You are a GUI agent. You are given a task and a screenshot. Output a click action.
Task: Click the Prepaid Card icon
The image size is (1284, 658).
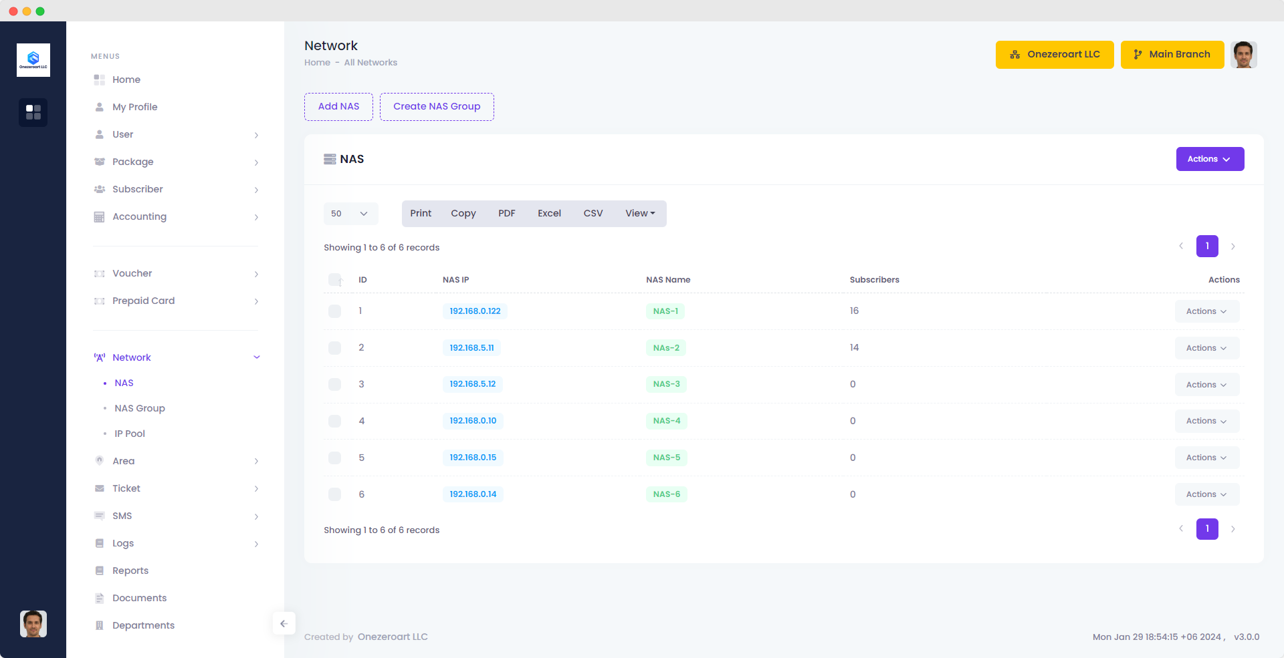tap(100, 301)
